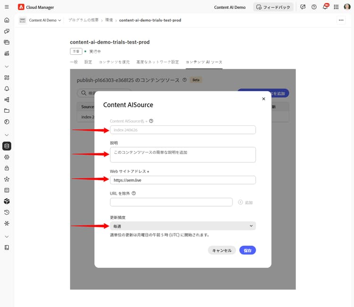Screen dimensions: 354x307
Task: Open the notifications bell in sidebar
Action: [7, 89]
